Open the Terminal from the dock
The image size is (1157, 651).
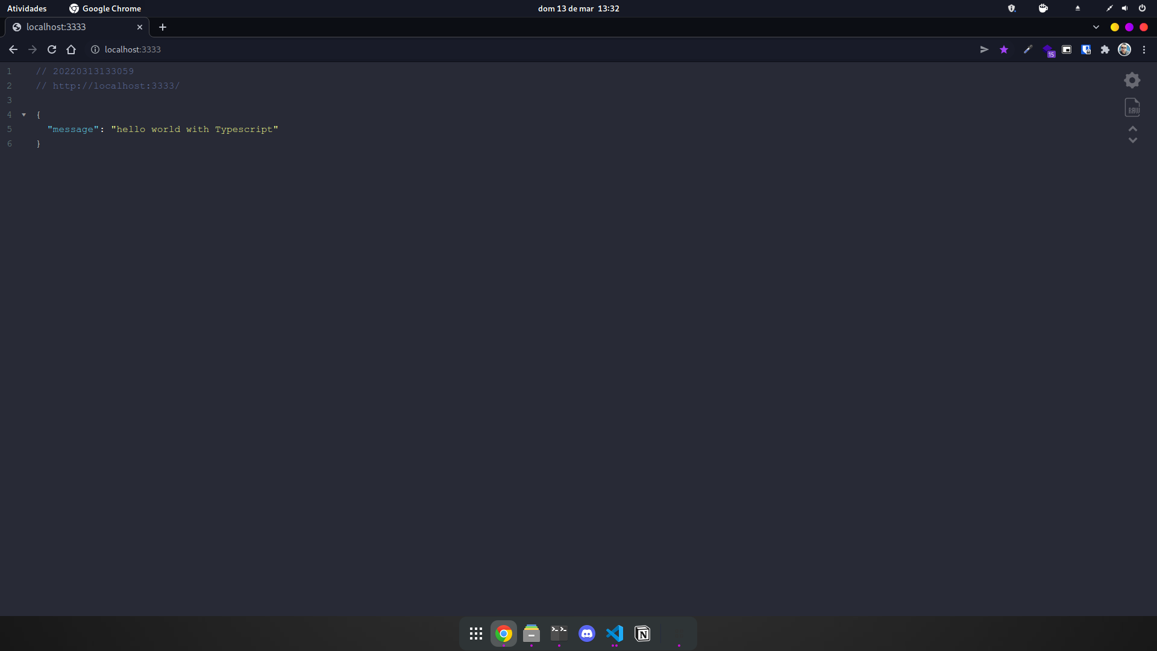tap(559, 634)
